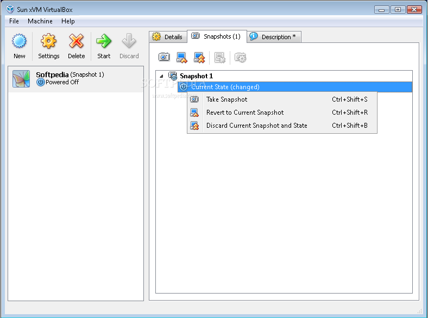Click the Powered Off status text
The width and height of the screenshot is (428, 318).
point(62,82)
